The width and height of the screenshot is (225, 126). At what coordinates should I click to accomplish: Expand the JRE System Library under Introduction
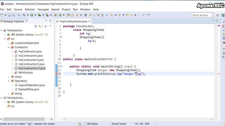[5, 35]
